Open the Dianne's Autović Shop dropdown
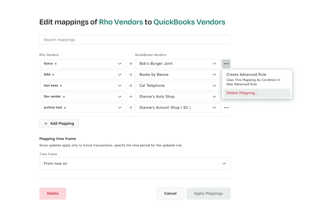The image size is (328, 213). [x=214, y=108]
